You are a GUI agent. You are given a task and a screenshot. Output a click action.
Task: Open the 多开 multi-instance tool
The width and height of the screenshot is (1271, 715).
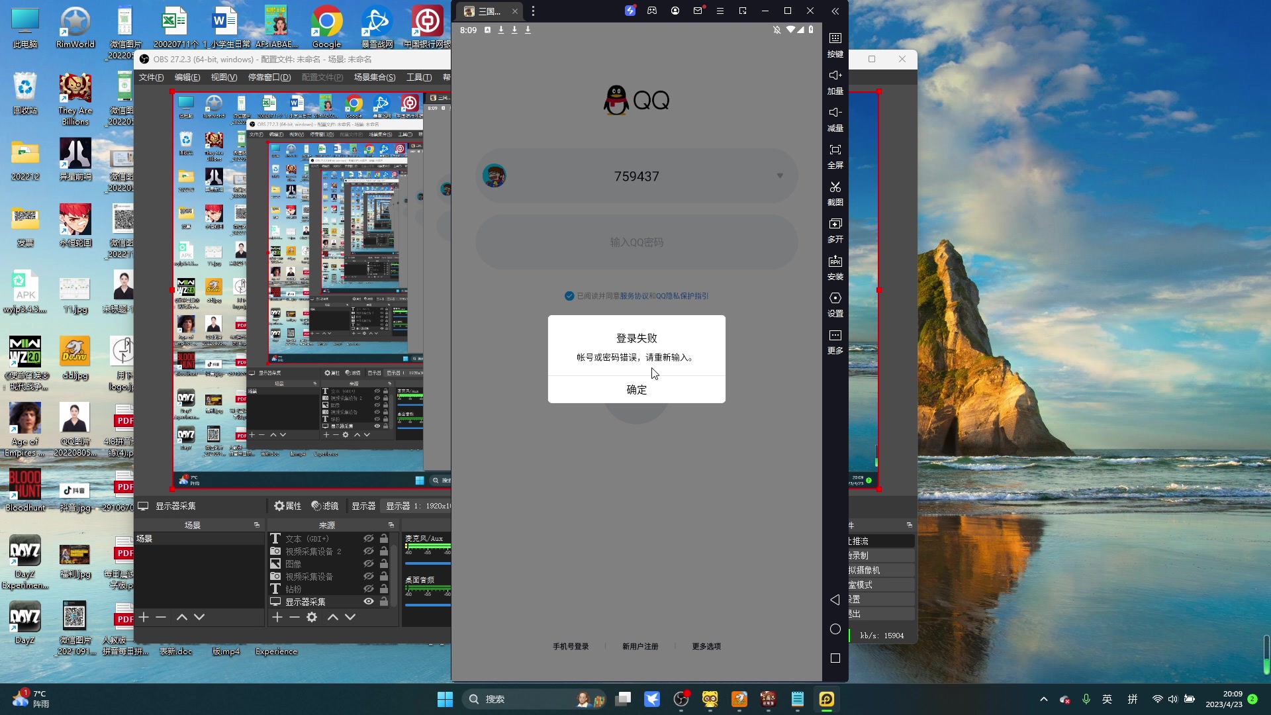(835, 230)
